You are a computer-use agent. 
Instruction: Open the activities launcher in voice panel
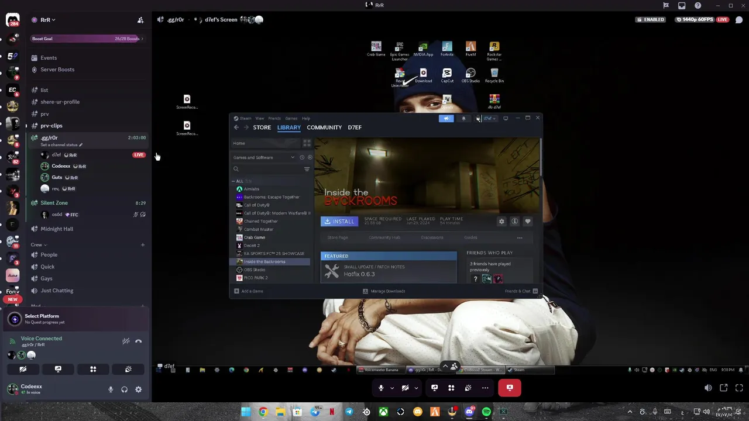click(x=93, y=369)
